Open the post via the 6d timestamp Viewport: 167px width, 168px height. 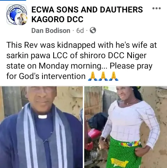[x=80, y=30]
